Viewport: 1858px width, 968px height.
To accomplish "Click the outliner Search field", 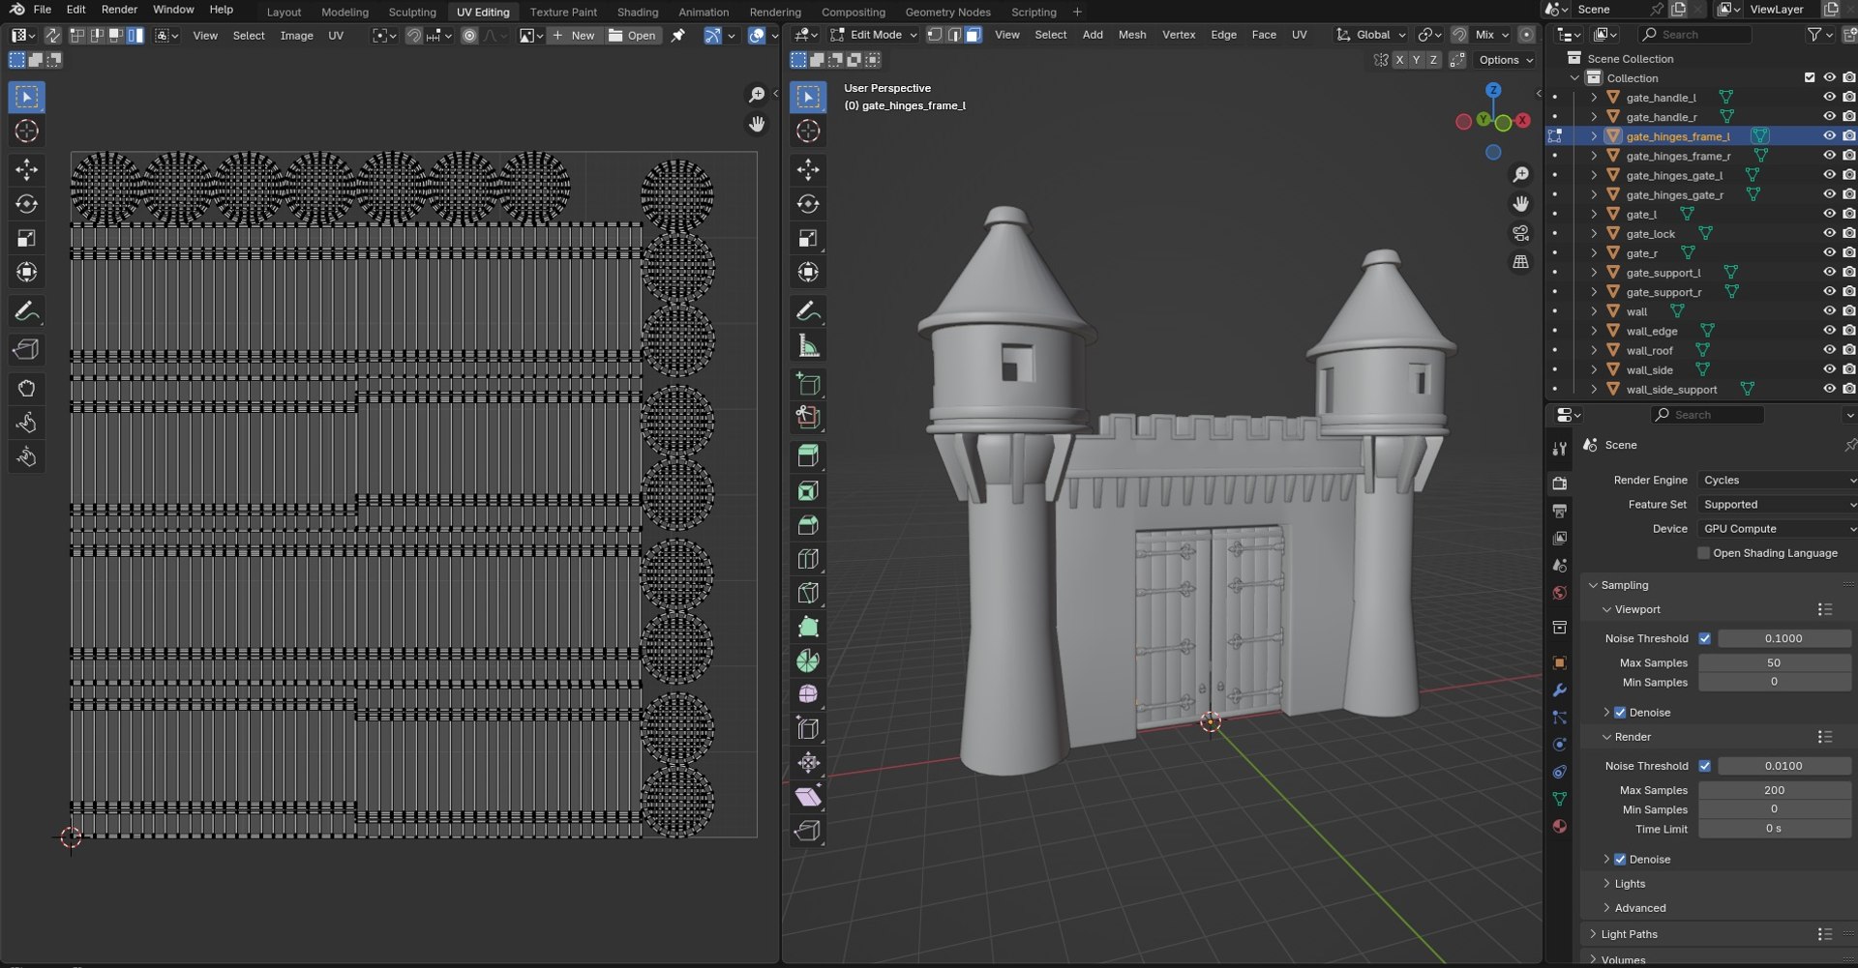I will (1695, 35).
